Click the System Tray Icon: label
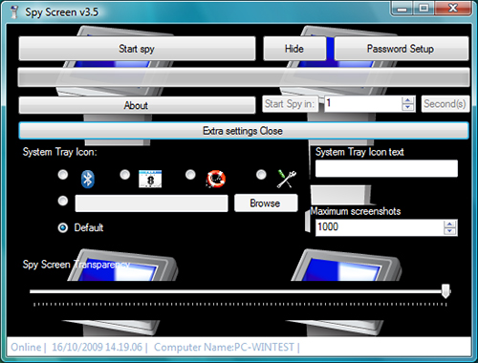 pyautogui.click(x=59, y=152)
